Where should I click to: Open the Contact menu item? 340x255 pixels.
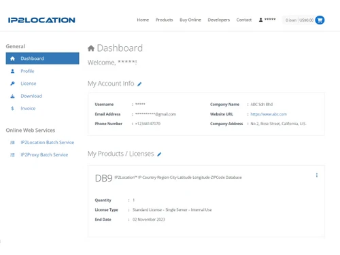[x=244, y=20]
